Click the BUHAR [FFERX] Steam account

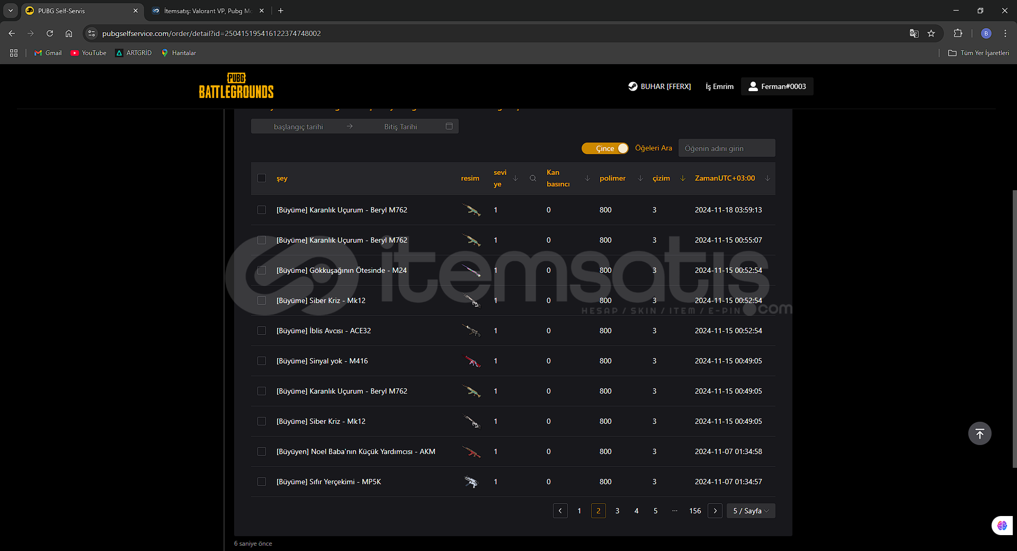tap(659, 86)
